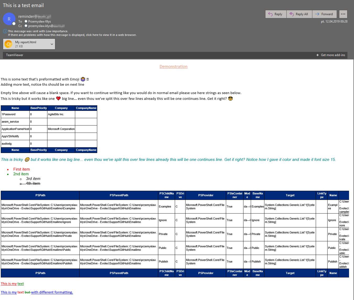The height and width of the screenshot is (300, 354).
Task: Open the ellipsis more-actions menu
Action: tap(343, 14)
